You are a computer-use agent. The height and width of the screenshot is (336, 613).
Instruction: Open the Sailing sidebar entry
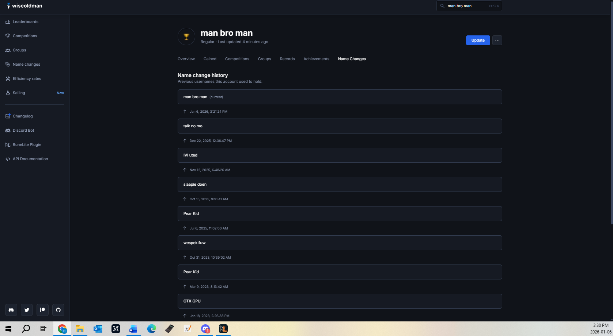click(35, 93)
